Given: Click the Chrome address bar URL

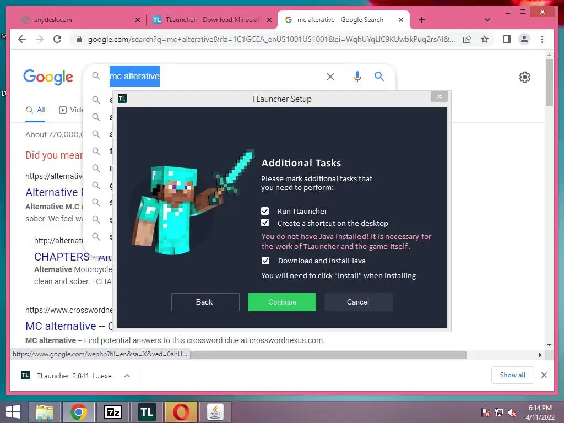Looking at the screenshot, I should click(x=272, y=39).
